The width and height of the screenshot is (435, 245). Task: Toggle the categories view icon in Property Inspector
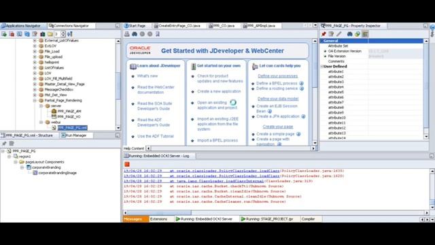click(365, 34)
